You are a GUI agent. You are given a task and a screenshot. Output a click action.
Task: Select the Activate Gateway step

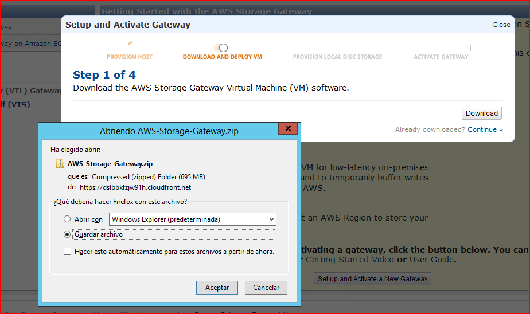[x=441, y=57]
